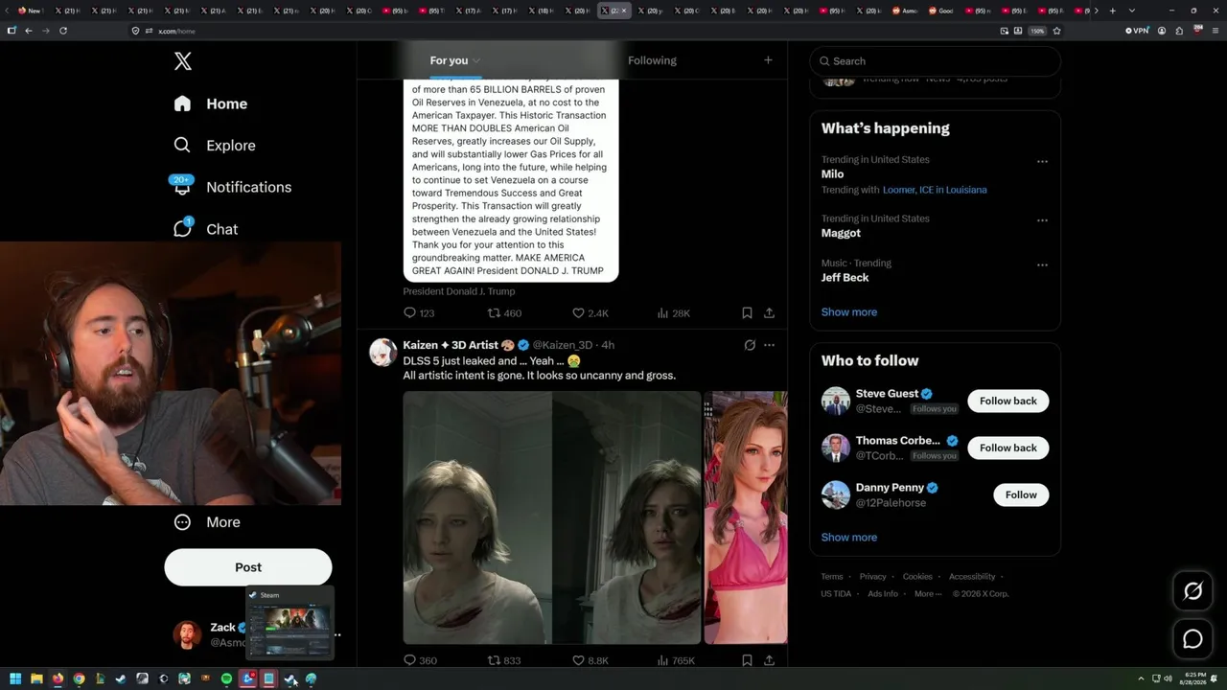This screenshot has width=1227, height=690.
Task: Open Chat from the sidebar
Action: pyautogui.click(x=206, y=229)
